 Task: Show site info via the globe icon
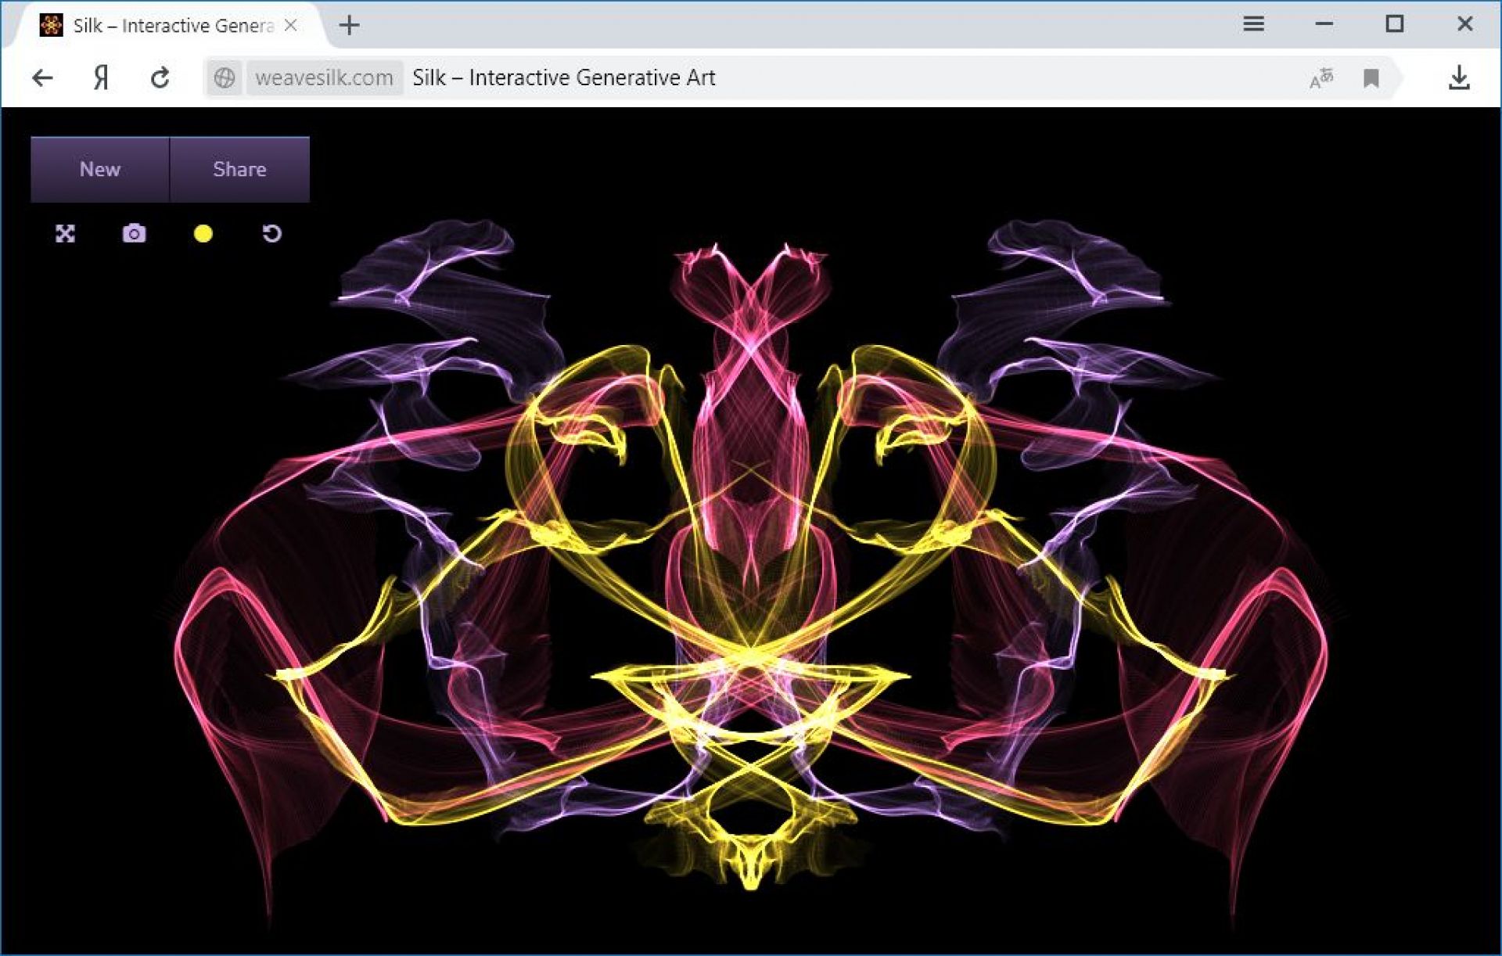(x=225, y=77)
